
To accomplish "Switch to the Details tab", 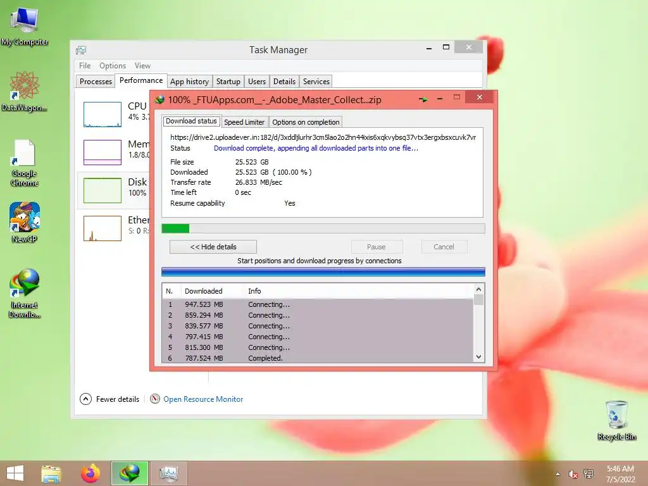I will (284, 82).
